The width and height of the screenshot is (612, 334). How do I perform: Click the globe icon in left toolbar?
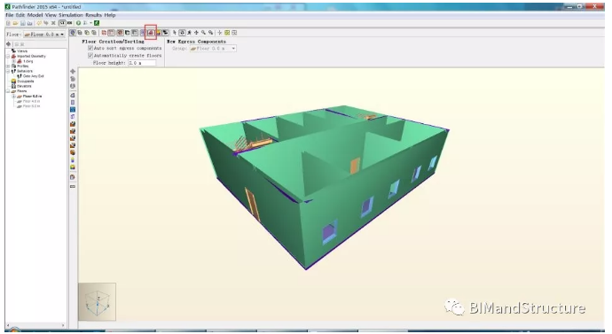point(73,86)
